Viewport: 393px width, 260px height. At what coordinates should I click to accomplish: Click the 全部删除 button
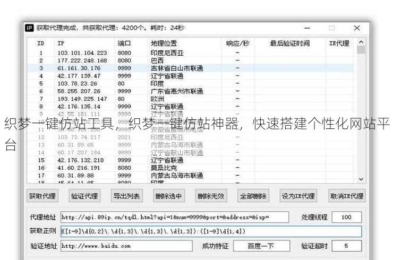pos(253,196)
